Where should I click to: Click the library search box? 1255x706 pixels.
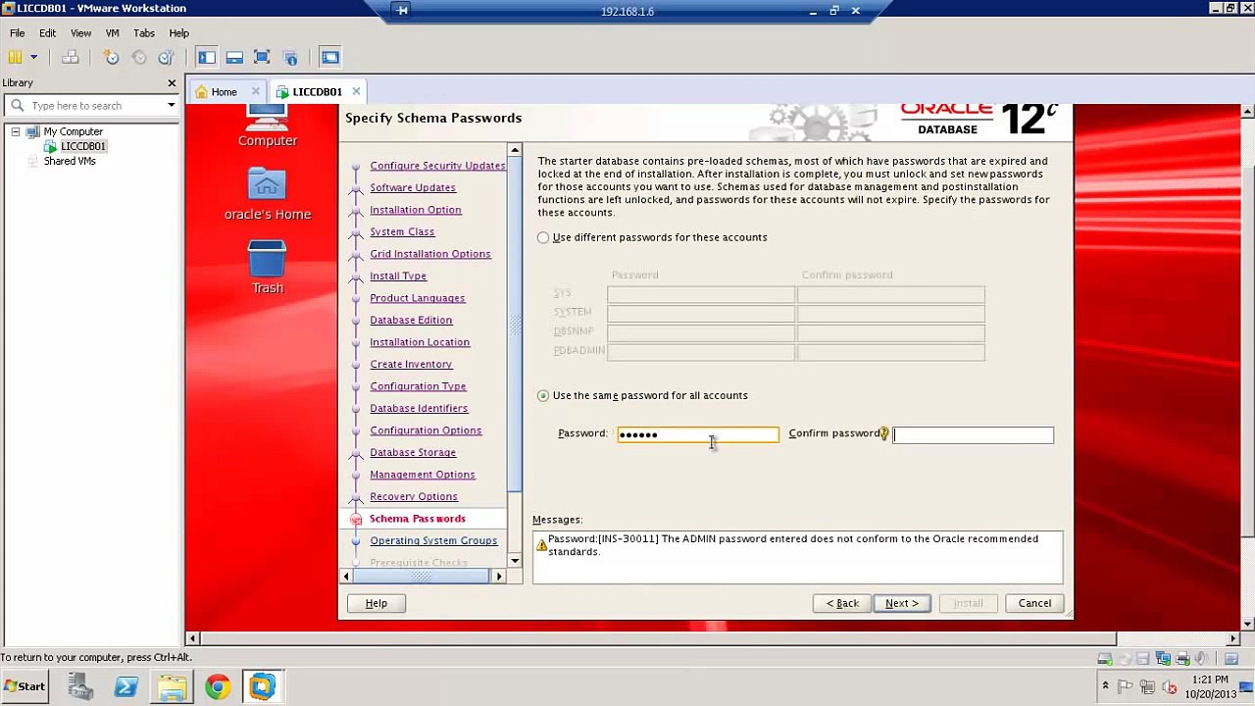coord(90,106)
